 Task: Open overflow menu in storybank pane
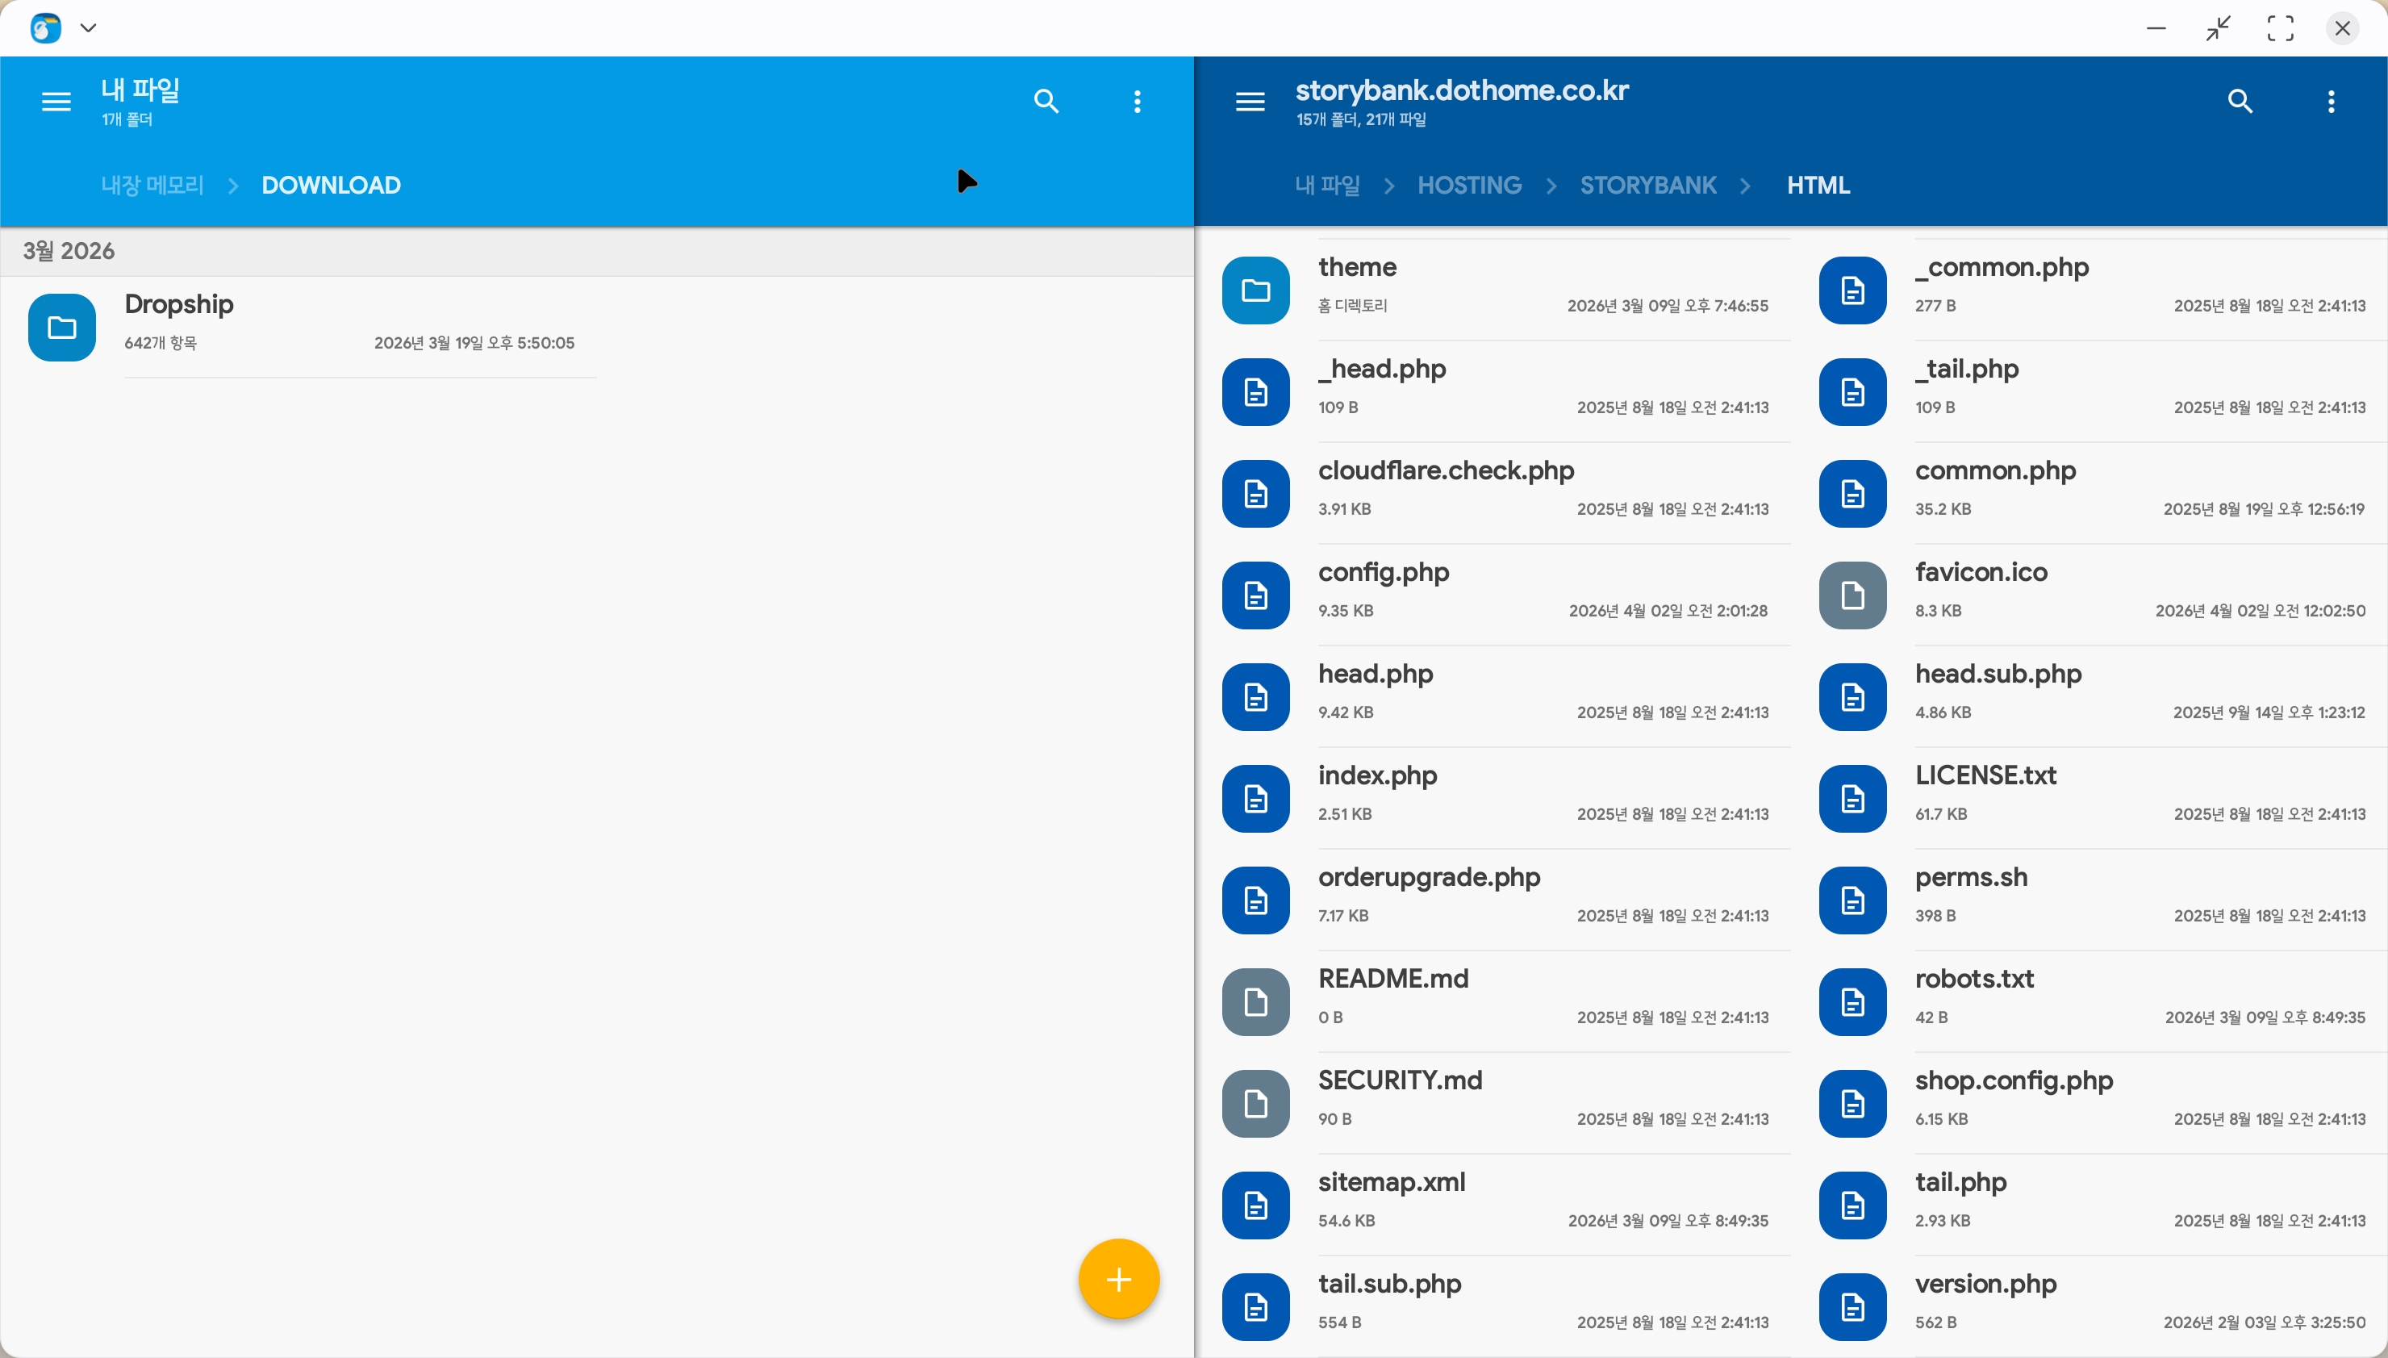tap(2330, 102)
